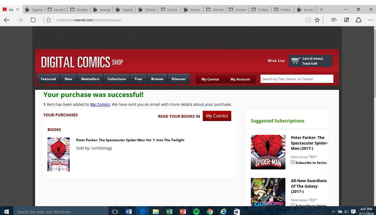Switch to the Doctor browser tab
The width and height of the screenshot is (376, 215).
(170, 10)
